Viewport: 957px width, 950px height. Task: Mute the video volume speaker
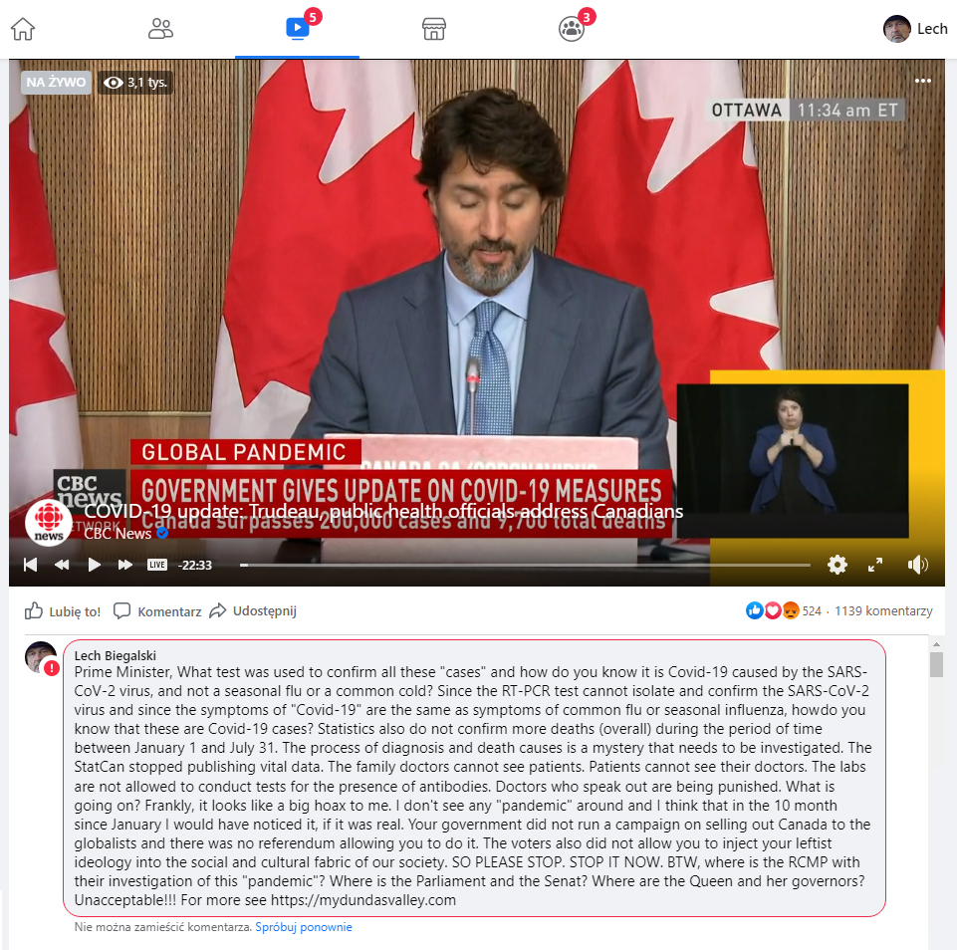coord(917,565)
